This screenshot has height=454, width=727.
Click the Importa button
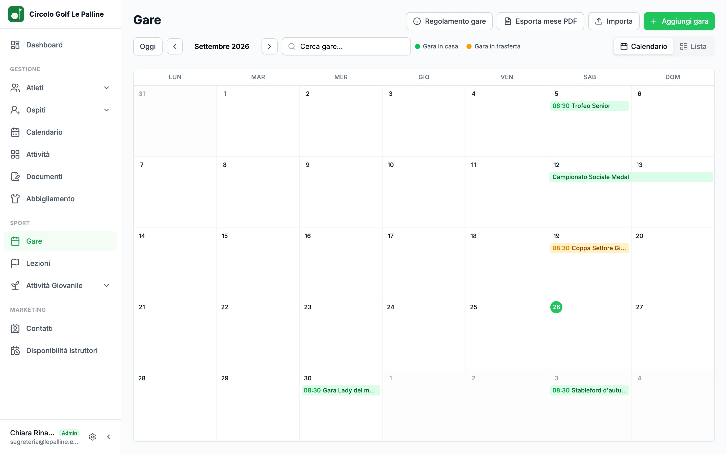point(614,21)
